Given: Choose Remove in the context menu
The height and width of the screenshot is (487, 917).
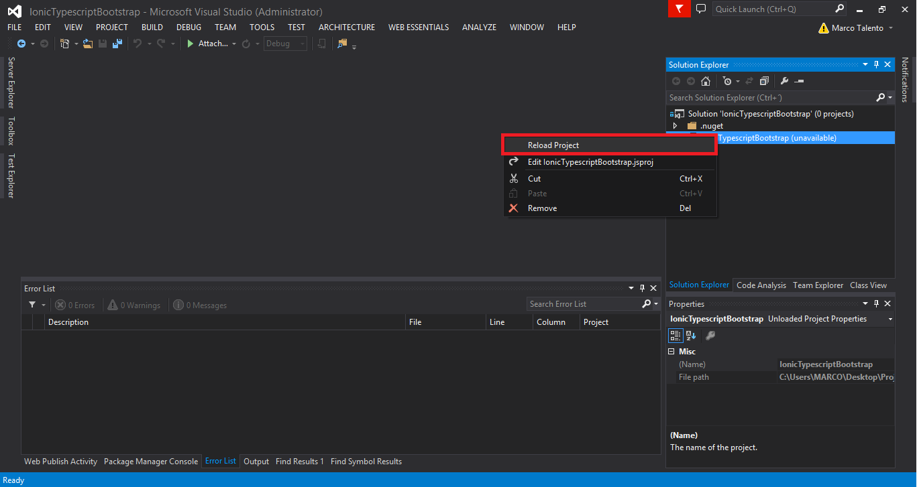Looking at the screenshot, I should [x=610, y=208].
